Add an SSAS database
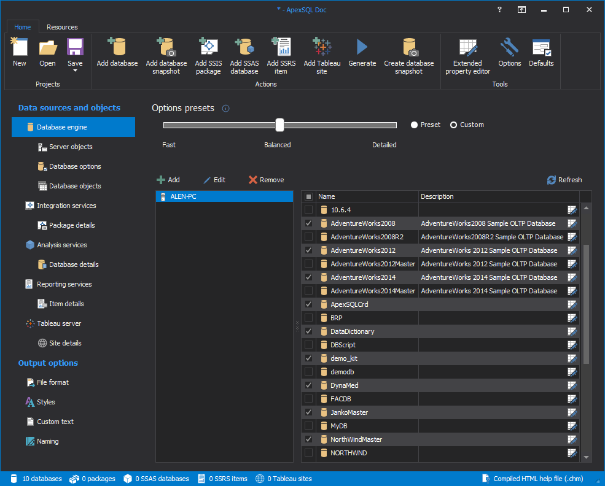This screenshot has width=605, height=486. (x=244, y=56)
